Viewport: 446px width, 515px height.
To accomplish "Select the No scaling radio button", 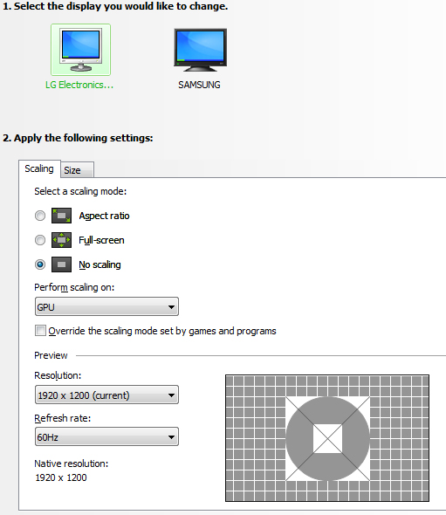I will (x=40, y=264).
